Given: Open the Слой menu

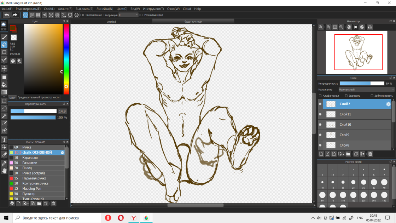Looking at the screenshot, I should (x=49, y=9).
